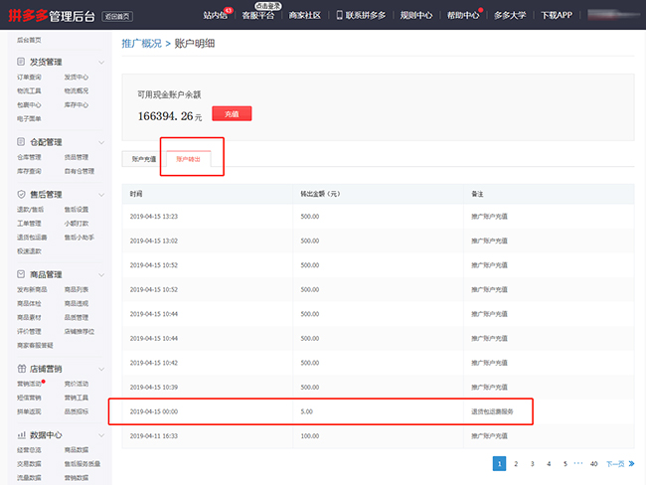The width and height of the screenshot is (646, 485).
Task: Open 营销活动 in sidebar
Action: 29,384
